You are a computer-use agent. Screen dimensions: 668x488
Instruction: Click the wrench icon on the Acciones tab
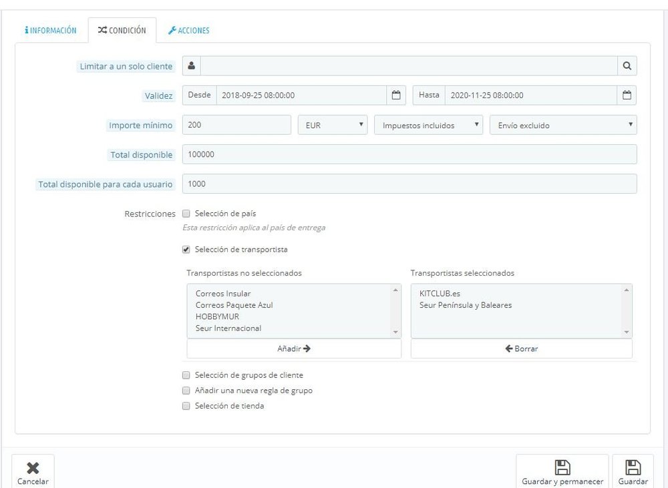click(173, 30)
